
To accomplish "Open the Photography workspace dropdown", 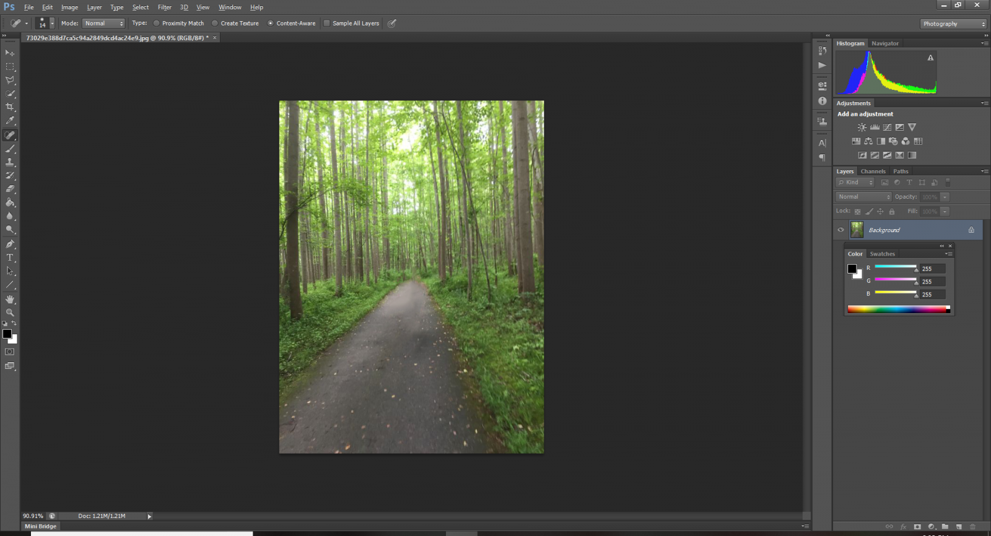I will [953, 24].
